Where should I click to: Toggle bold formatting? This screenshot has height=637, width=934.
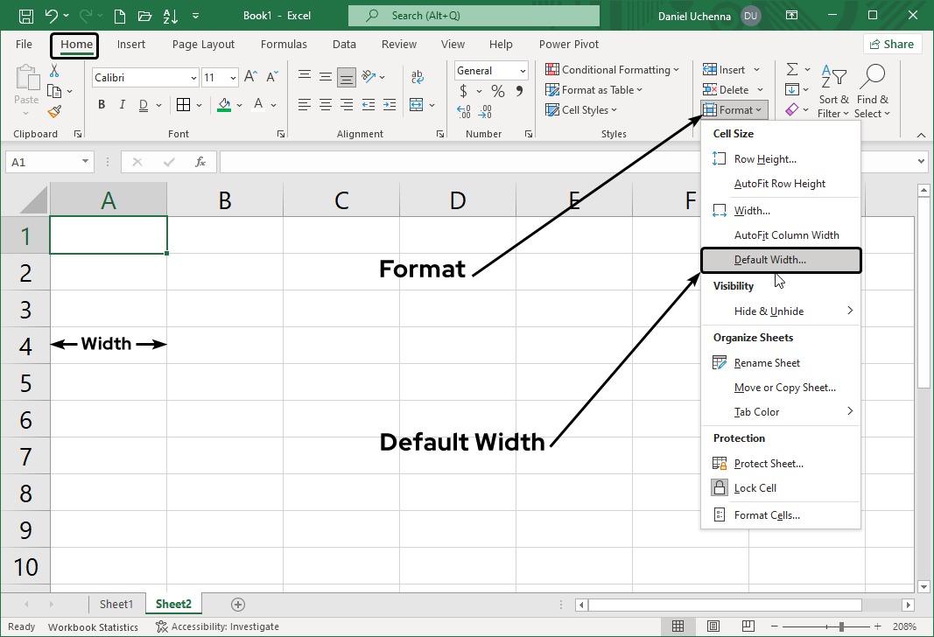(x=101, y=104)
